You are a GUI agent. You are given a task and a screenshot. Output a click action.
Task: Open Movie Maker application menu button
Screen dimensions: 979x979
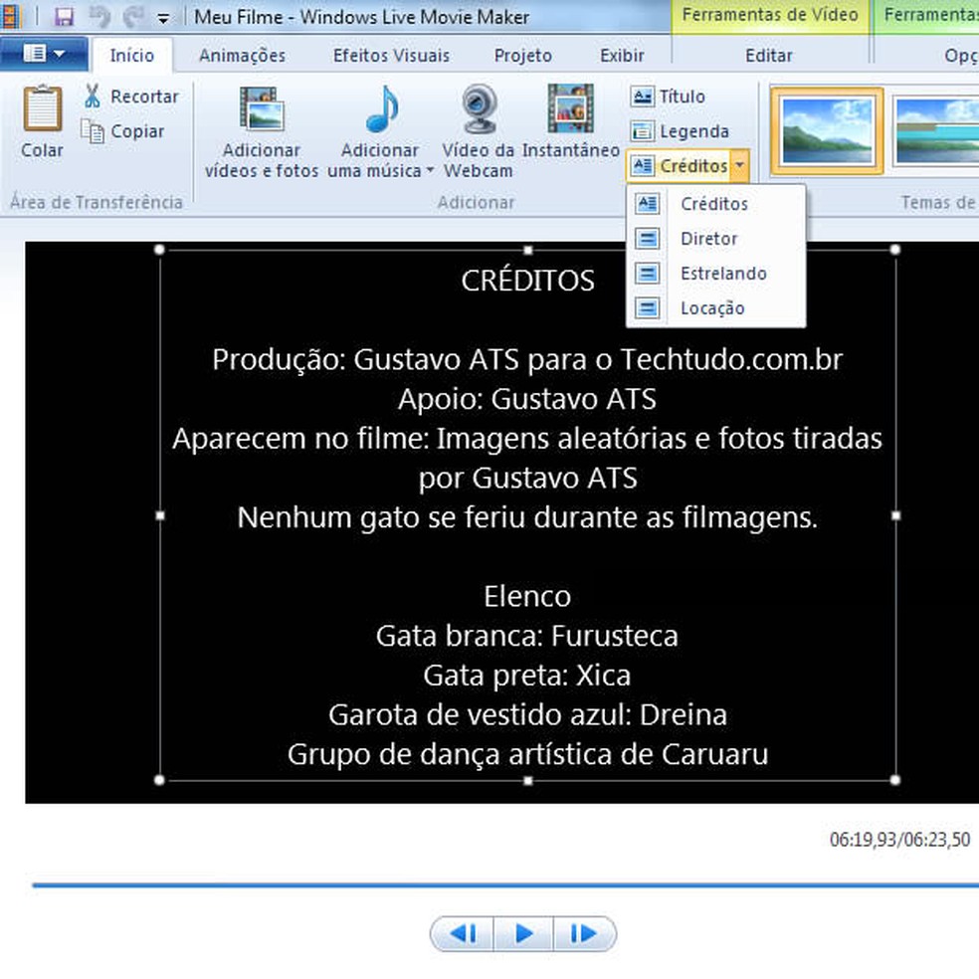click(44, 55)
